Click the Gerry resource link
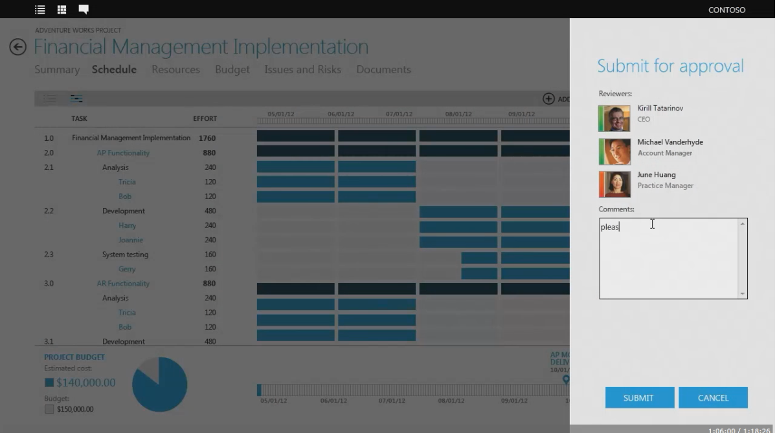Screen dimensions: 777x433 tap(127, 269)
